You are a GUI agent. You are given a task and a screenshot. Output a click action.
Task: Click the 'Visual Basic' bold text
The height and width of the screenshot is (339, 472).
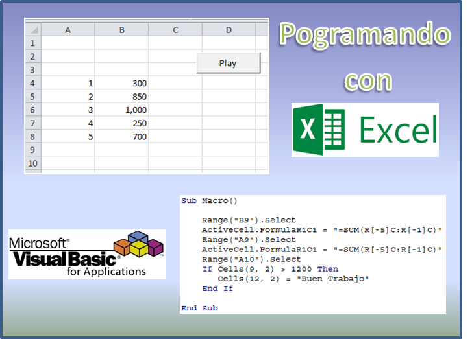[x=64, y=259]
